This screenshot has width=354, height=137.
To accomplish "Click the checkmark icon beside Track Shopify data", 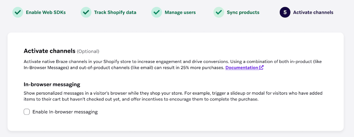I will [x=86, y=12].
